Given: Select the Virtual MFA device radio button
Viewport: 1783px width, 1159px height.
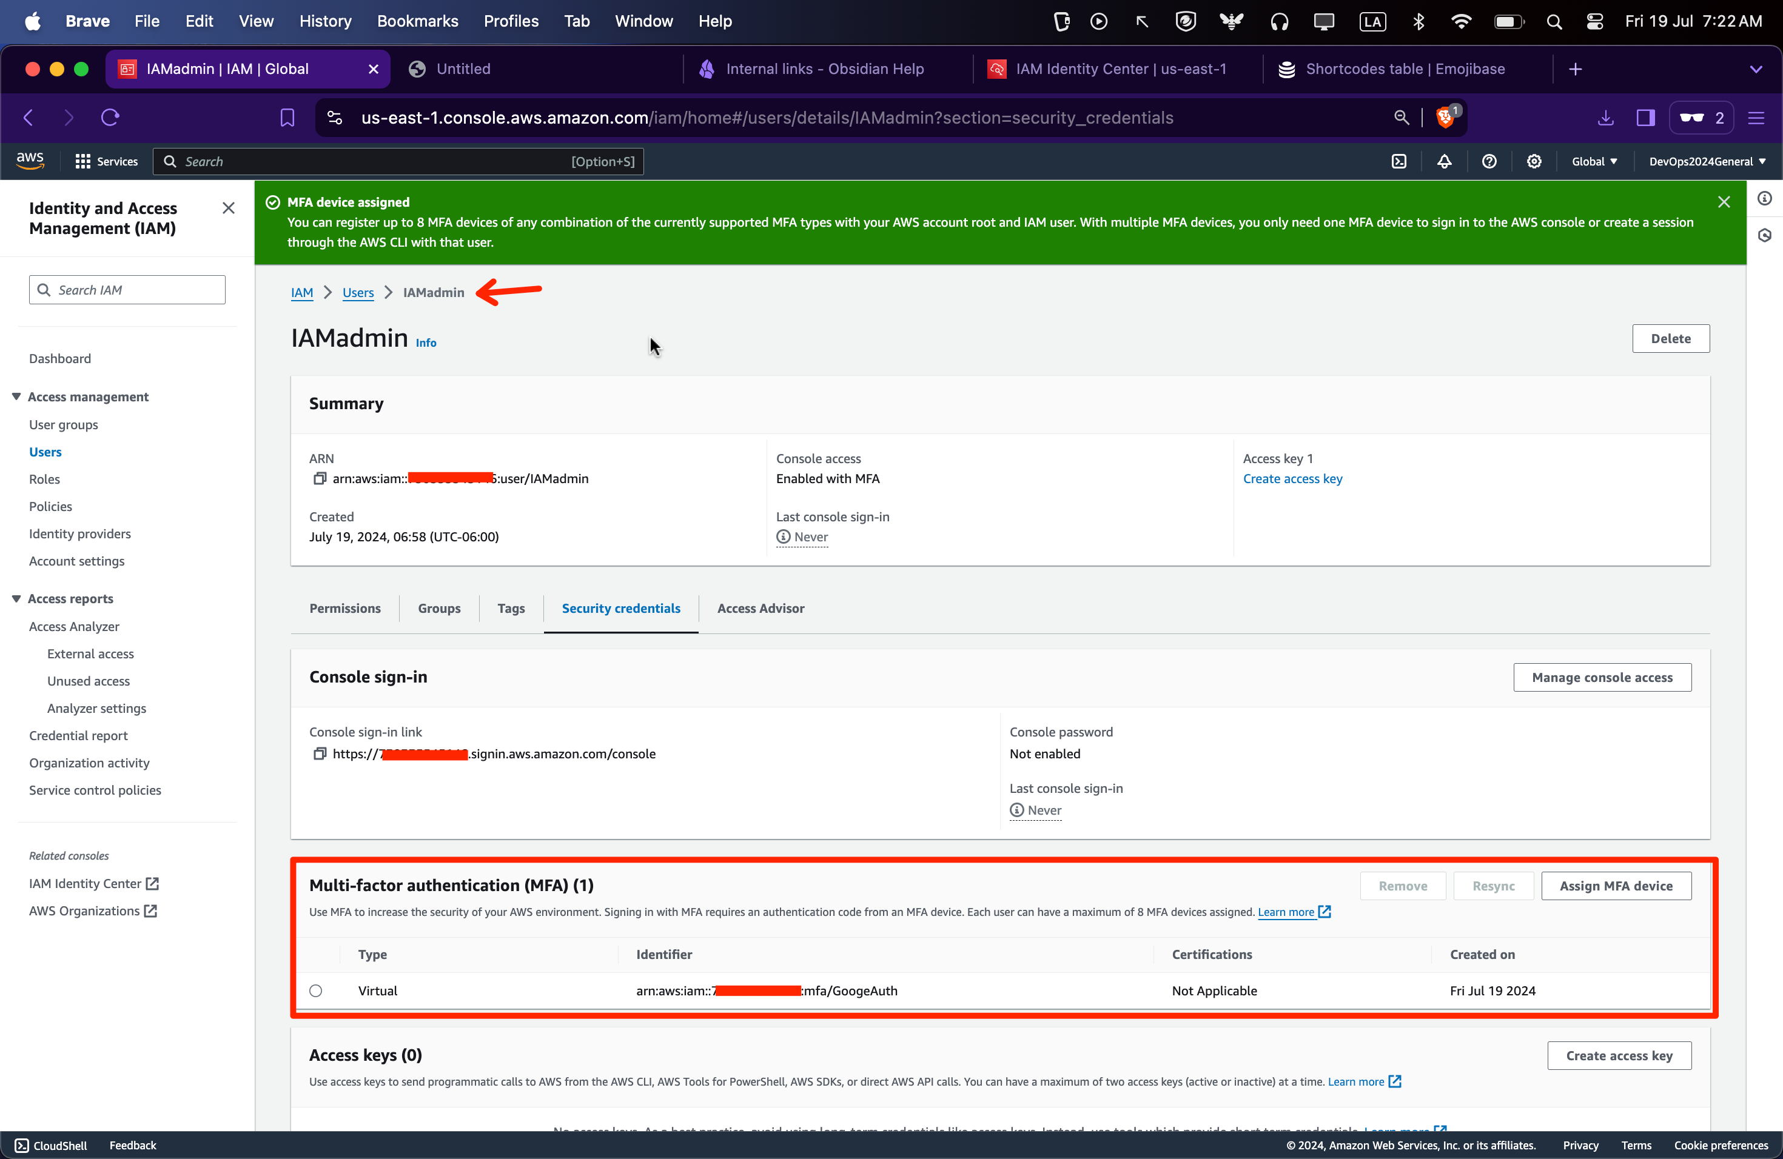Looking at the screenshot, I should pyautogui.click(x=316, y=990).
